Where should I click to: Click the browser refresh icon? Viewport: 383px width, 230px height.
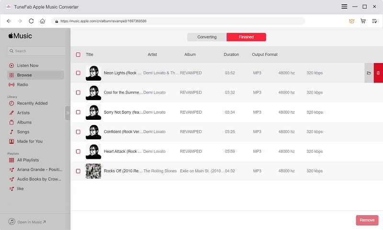(31, 21)
